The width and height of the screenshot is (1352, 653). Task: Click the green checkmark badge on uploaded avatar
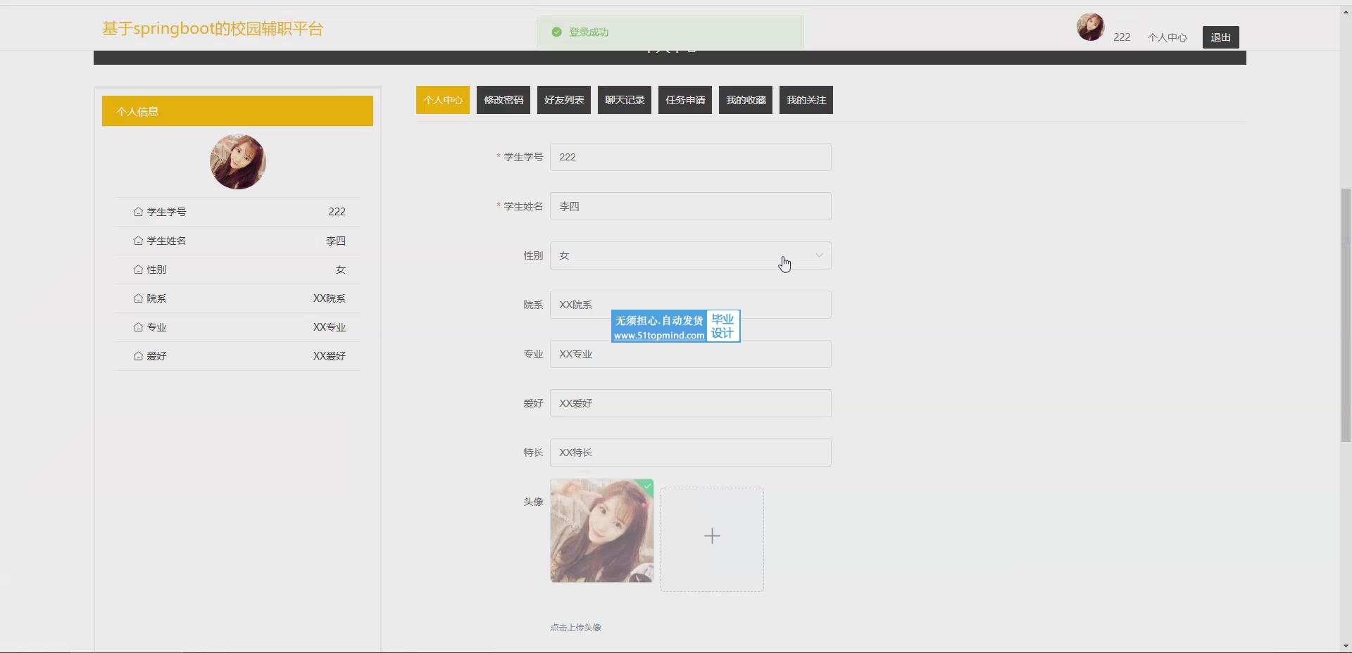pos(647,486)
